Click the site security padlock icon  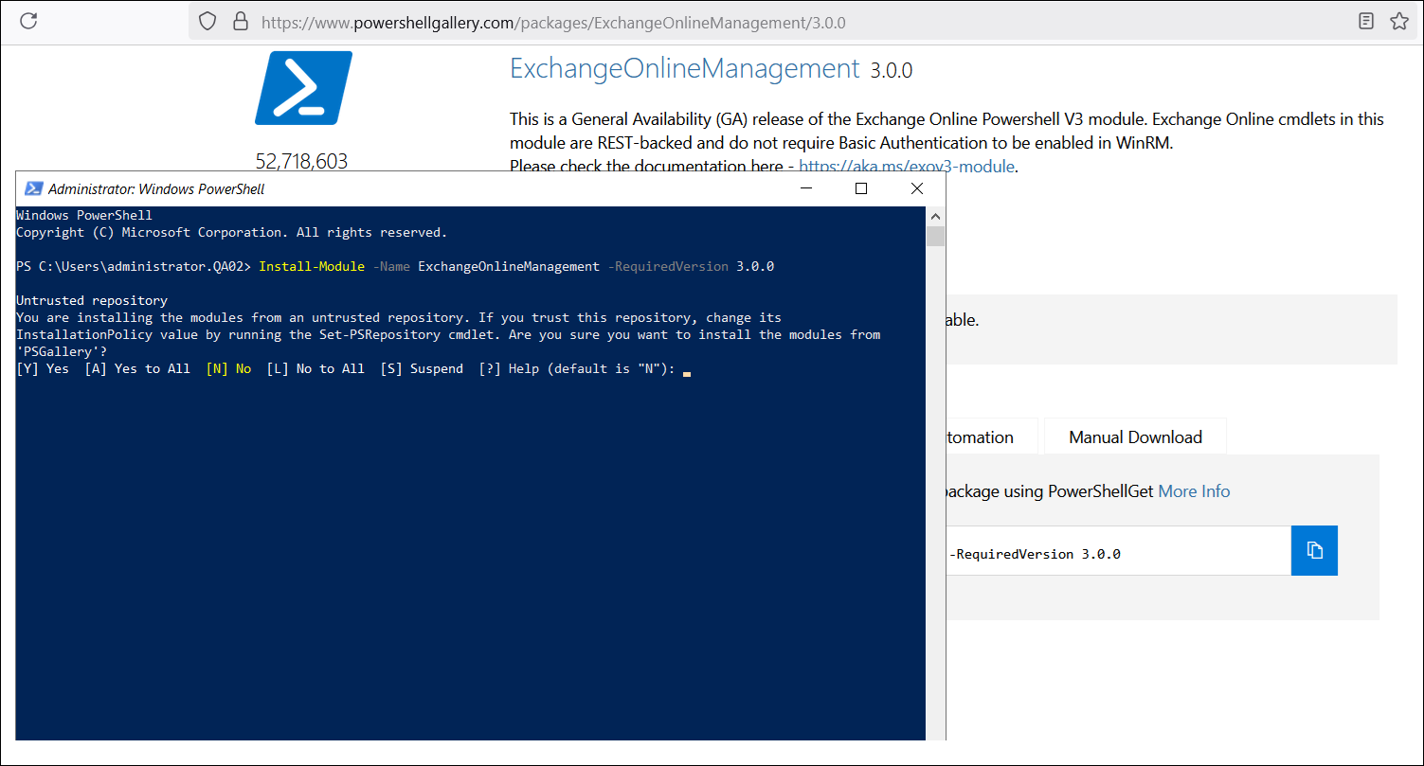pos(239,21)
